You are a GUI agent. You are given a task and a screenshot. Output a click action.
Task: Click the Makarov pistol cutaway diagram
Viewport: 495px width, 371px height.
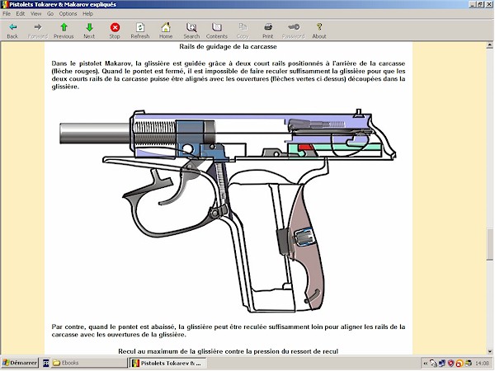tap(228, 210)
